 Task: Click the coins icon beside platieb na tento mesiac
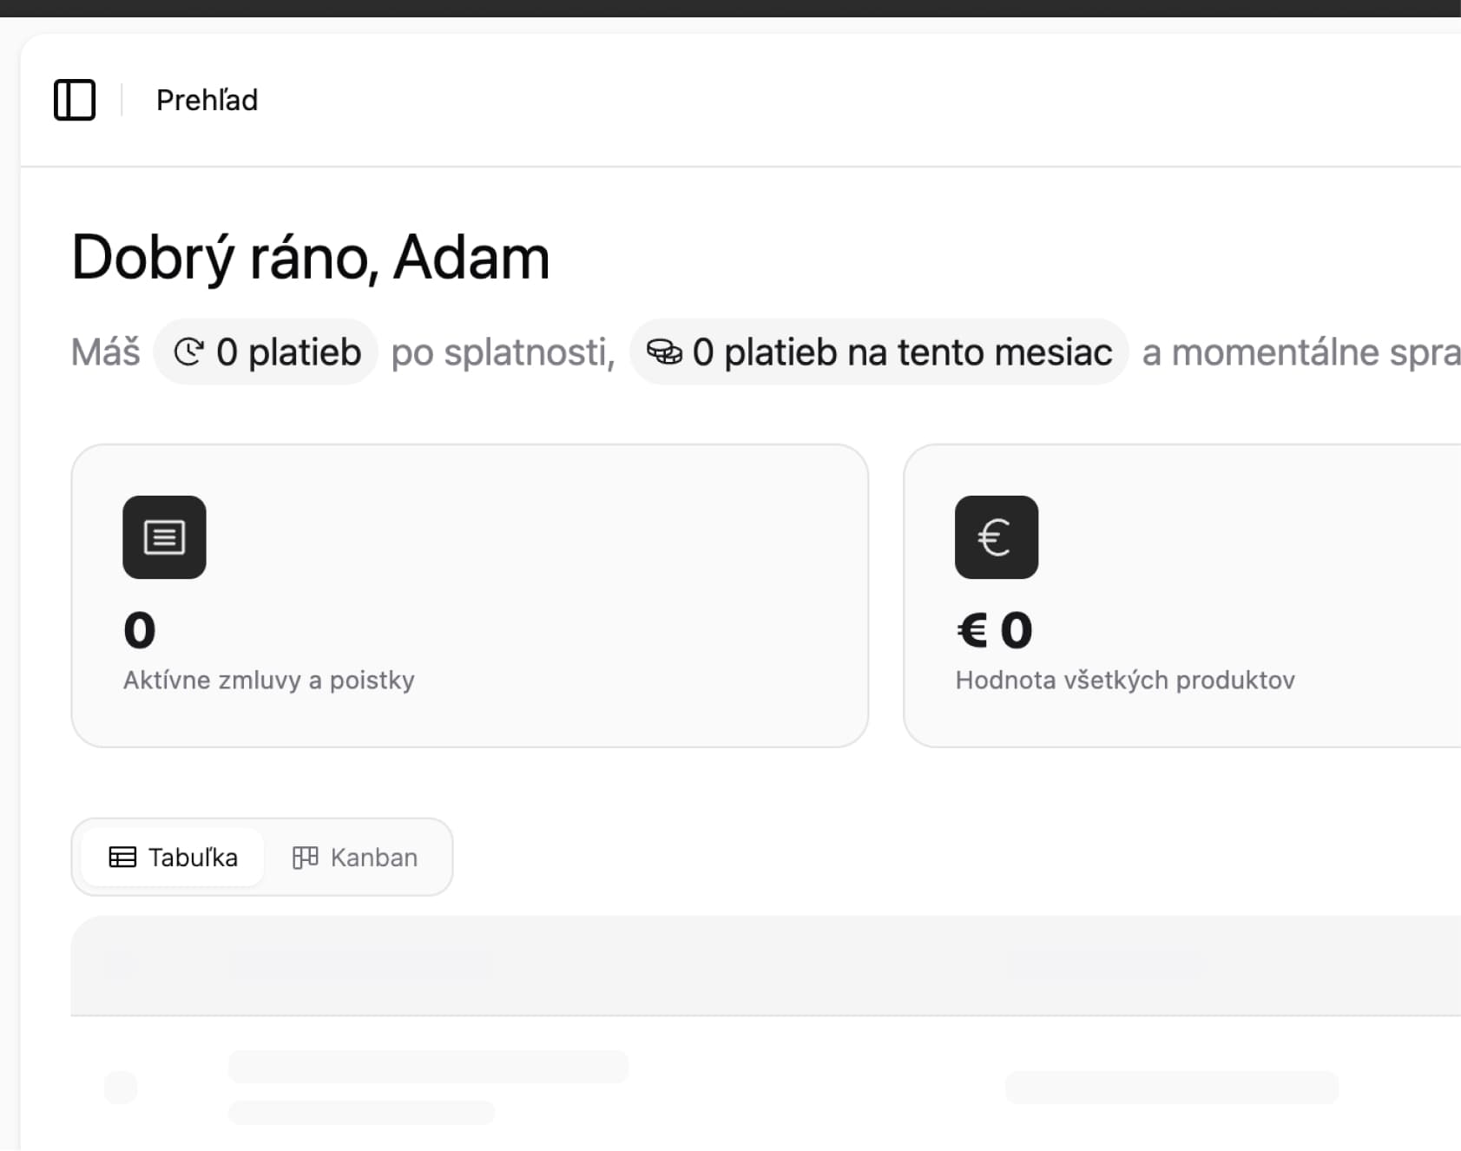[665, 352]
